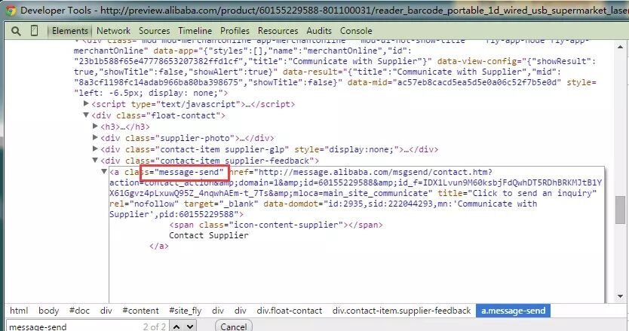This screenshot has width=629, height=331.
Task: Collapse the div float-contact node
Action: 86,115
